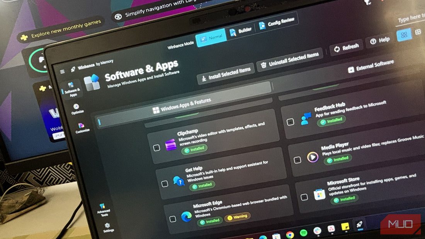Click the Winhance rocket logo in title bar
The image size is (425, 239).
73,69
